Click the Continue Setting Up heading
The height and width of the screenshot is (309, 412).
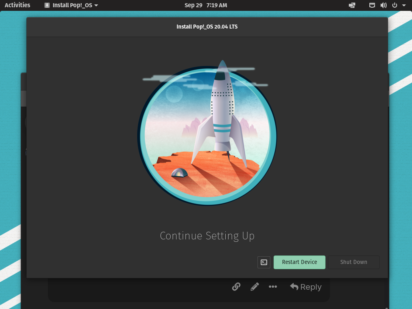tap(207, 236)
